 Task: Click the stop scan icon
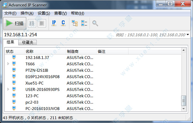(42, 23)
